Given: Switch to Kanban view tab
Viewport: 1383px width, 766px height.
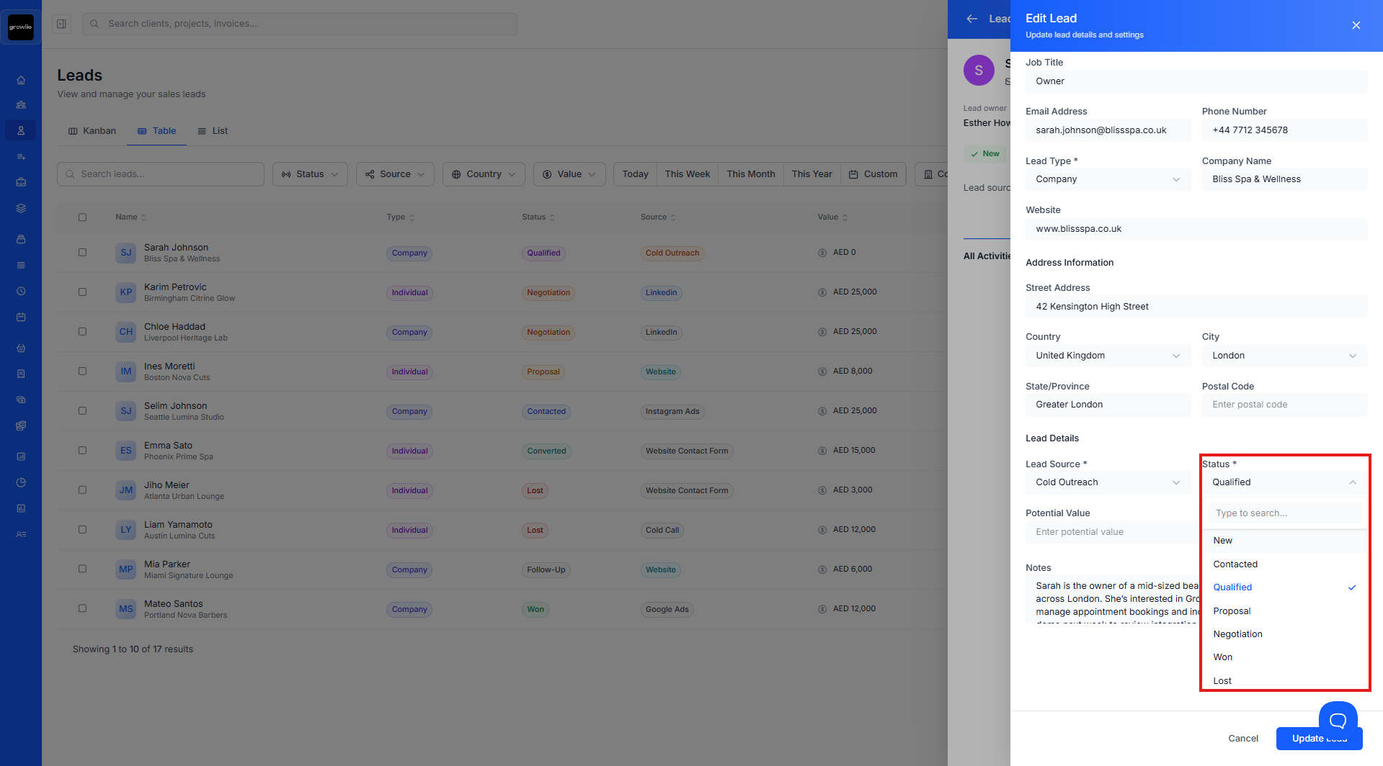Looking at the screenshot, I should 92,131.
